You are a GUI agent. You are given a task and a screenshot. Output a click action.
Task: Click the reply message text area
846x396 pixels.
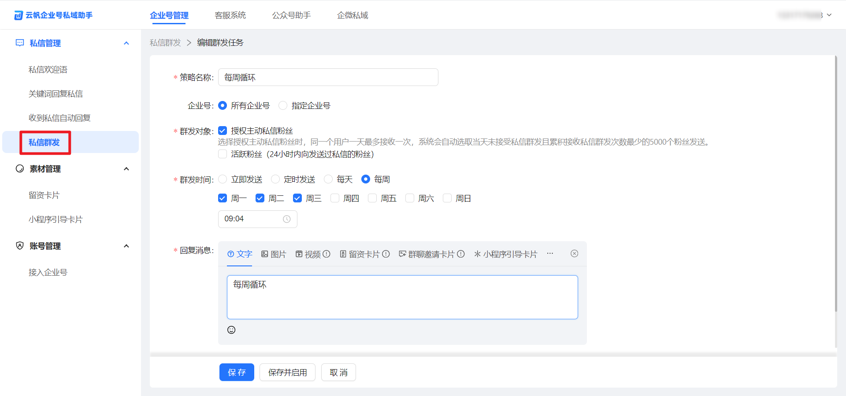tap(402, 297)
